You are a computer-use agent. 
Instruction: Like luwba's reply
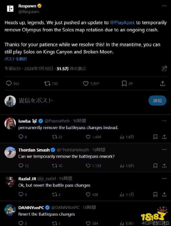[x=88, y=137]
